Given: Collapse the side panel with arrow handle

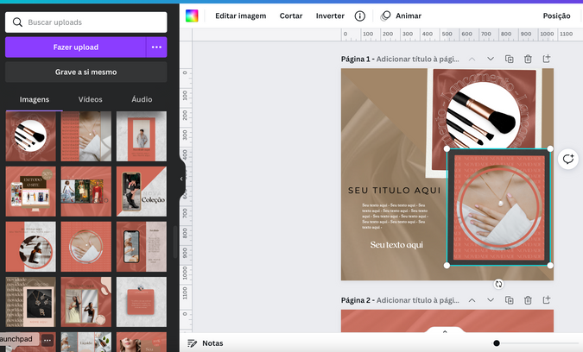Looking at the screenshot, I should coord(181,179).
